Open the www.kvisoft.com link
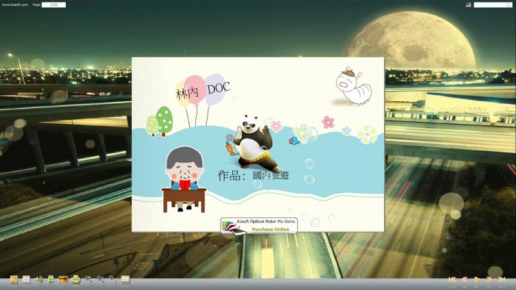This screenshot has height=290, width=516. click(x=15, y=5)
